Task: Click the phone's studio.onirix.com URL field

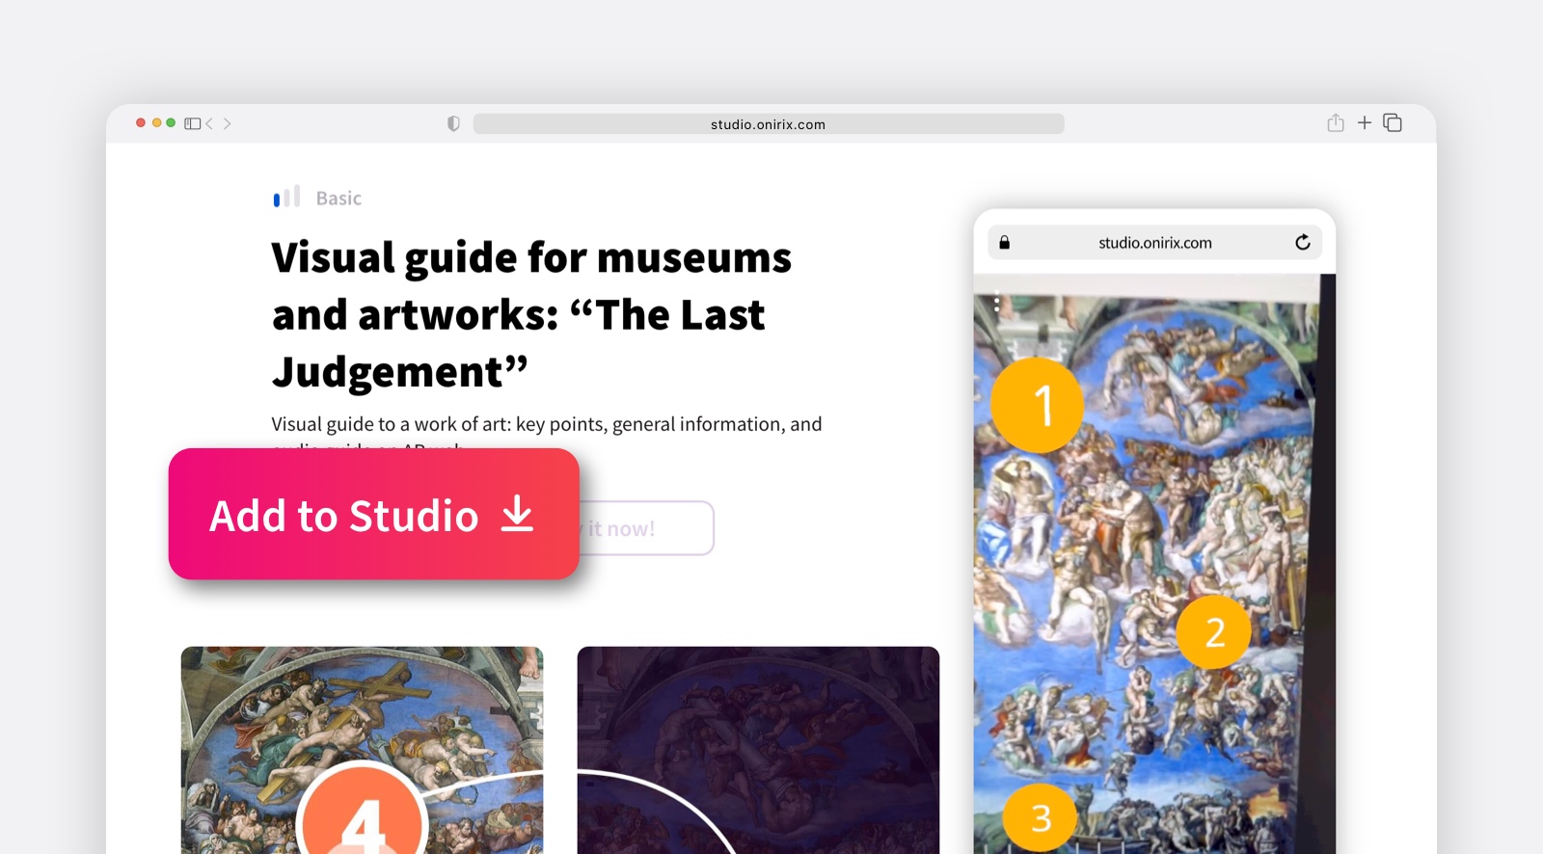Action: [1154, 243]
